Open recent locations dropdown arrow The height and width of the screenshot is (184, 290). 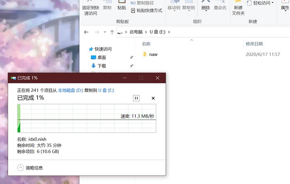pyautogui.click(x=104, y=32)
